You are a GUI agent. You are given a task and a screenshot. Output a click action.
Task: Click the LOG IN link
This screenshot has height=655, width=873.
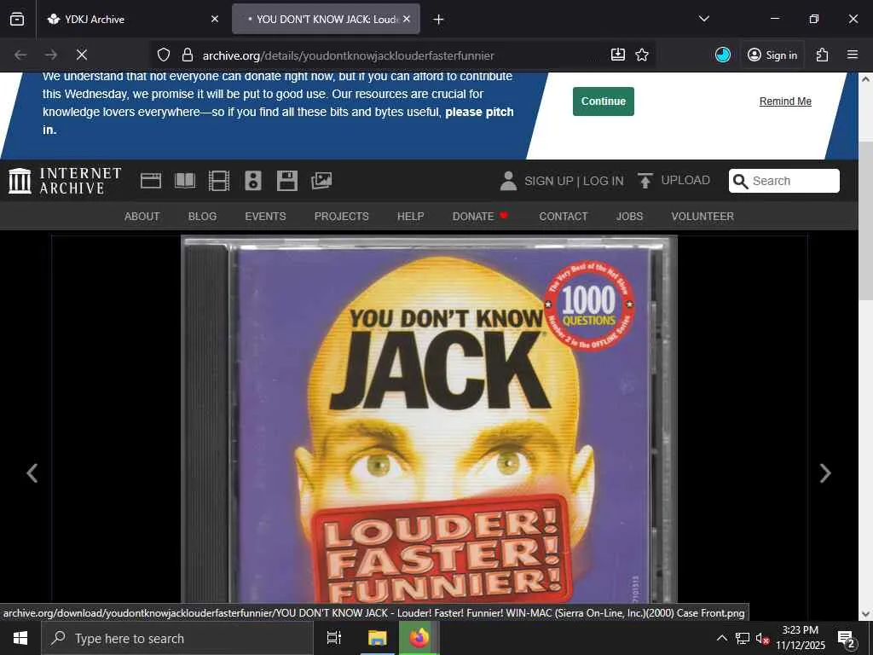pos(604,181)
